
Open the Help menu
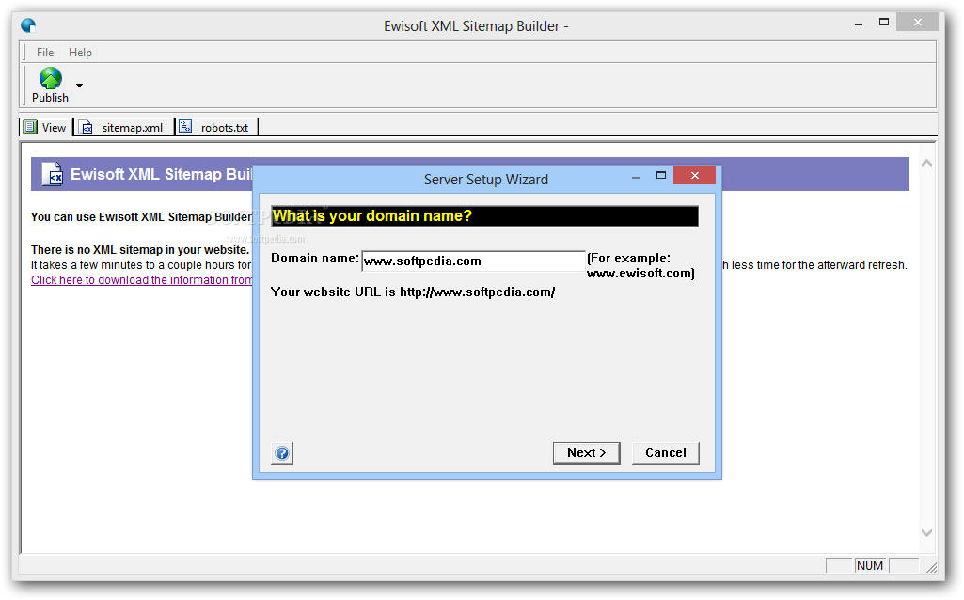(80, 53)
